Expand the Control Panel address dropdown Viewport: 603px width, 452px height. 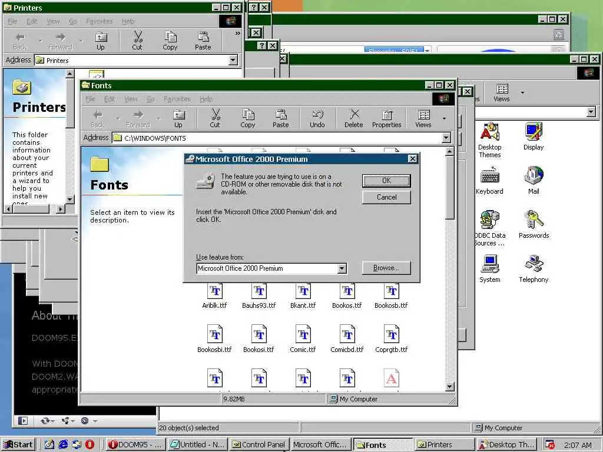click(x=591, y=112)
